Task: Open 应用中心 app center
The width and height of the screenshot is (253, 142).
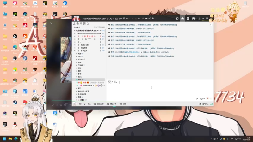Action: coord(204,104)
